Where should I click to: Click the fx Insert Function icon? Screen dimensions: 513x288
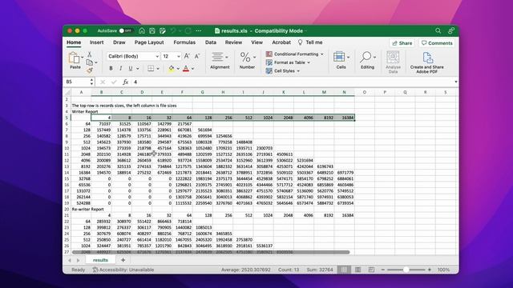click(x=125, y=82)
